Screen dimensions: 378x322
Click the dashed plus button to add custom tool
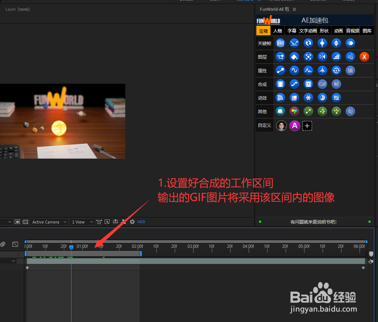click(x=307, y=126)
